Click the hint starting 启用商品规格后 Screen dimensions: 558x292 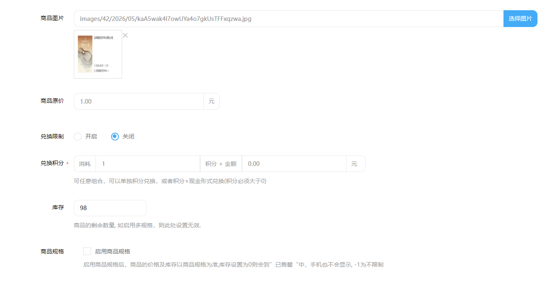coord(233,265)
